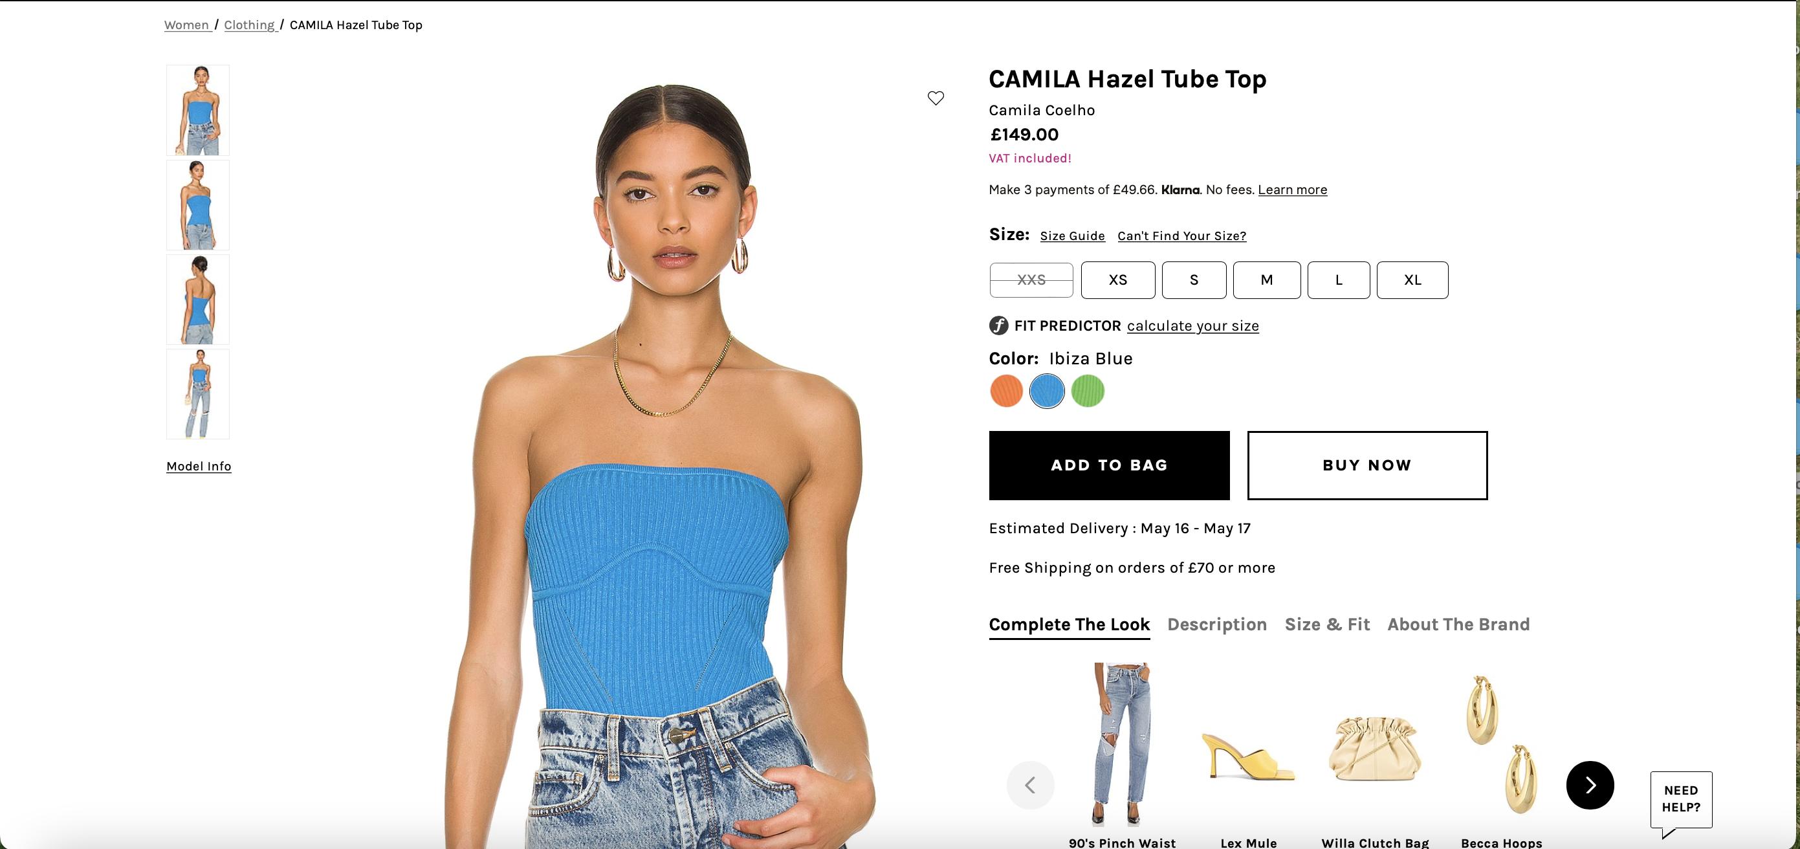The image size is (1800, 849).
Task: Select size M
Action: (x=1267, y=280)
